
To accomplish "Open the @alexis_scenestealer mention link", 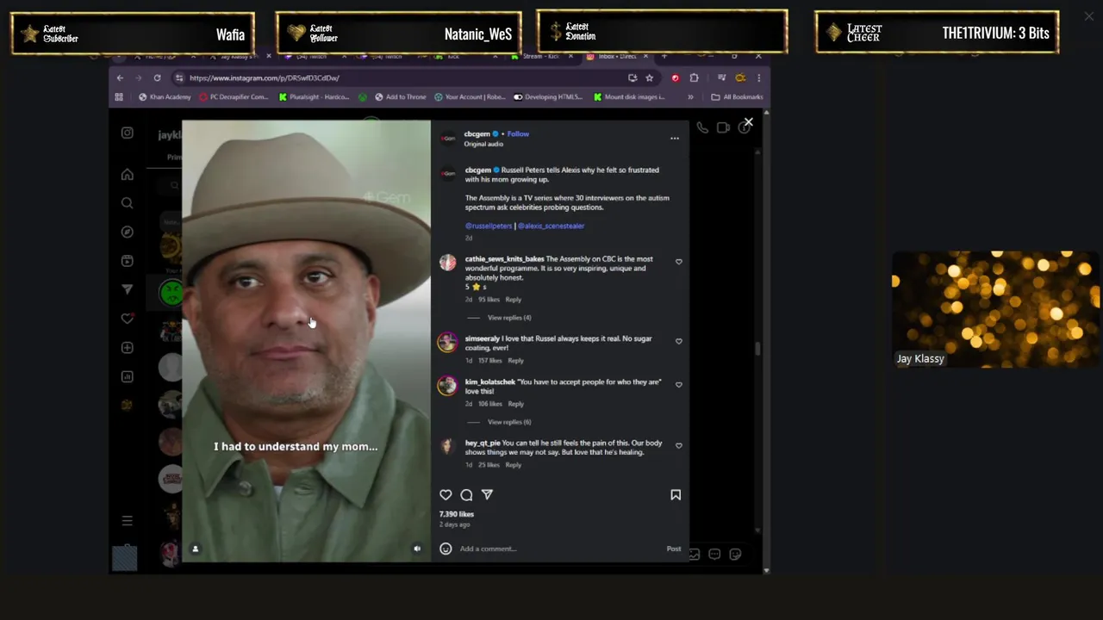I will 551,226.
